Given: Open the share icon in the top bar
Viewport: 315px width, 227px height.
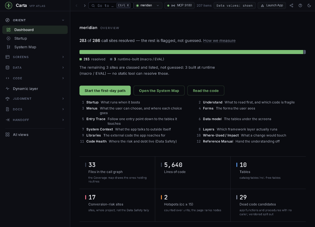Looking at the screenshot, I should pos(291,5).
